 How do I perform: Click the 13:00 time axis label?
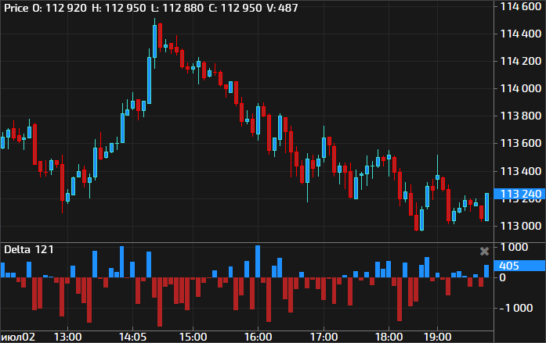pyautogui.click(x=68, y=336)
